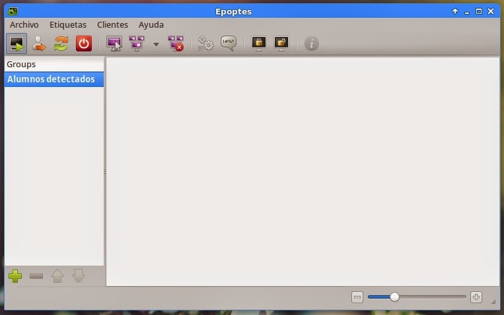Click the send message speech bubble icon
Screen dimensions: 504x315
(229, 43)
